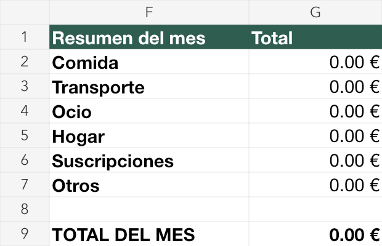The width and height of the screenshot is (382, 246).
Task: Select the 'Comida' cell
Action: (149, 61)
